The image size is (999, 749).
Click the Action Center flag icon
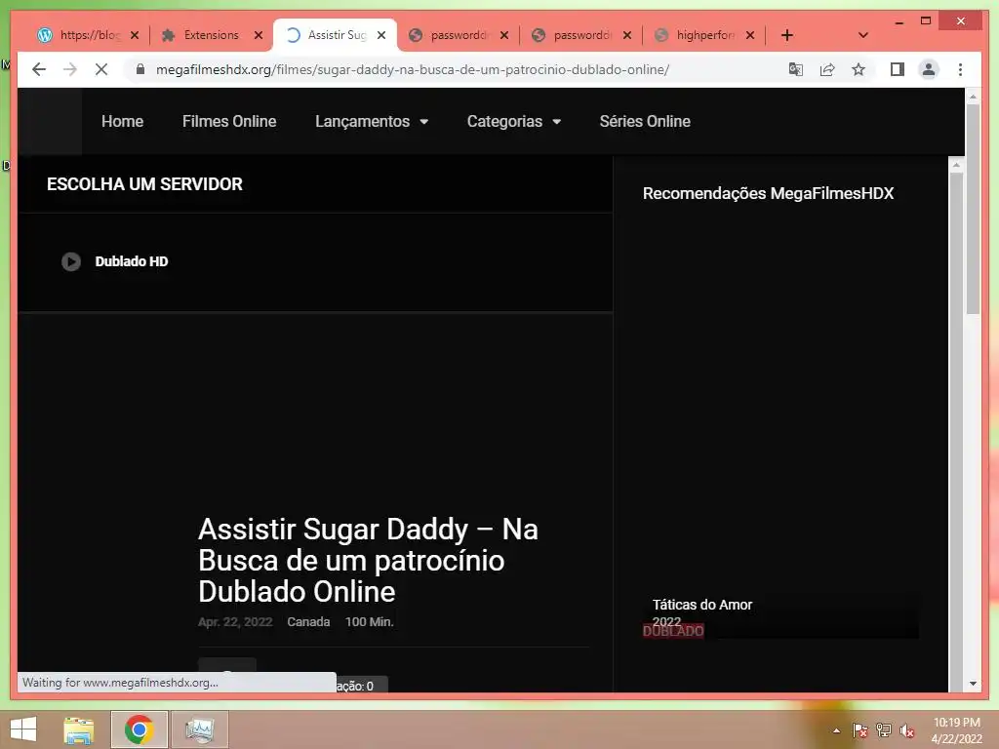[860, 730]
